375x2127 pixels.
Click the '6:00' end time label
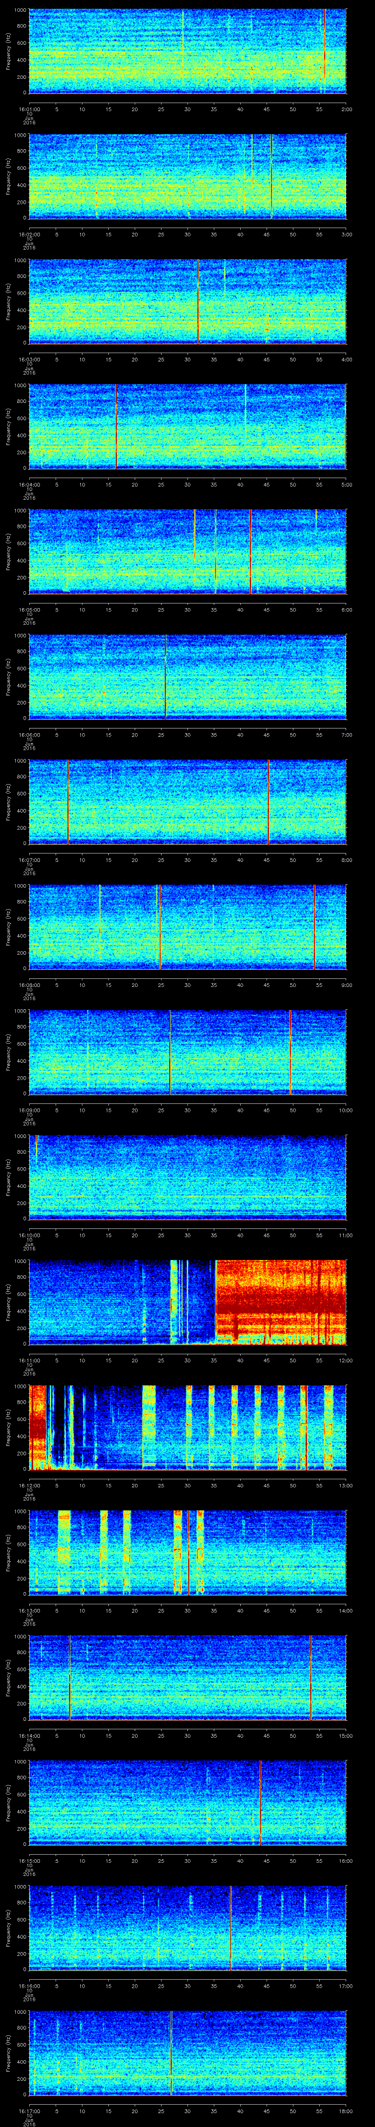[x=346, y=609]
